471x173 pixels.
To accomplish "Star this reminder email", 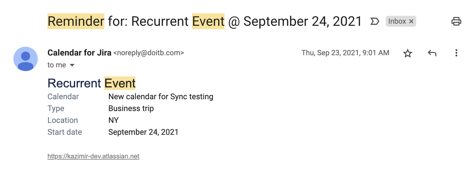I will coord(407,53).
